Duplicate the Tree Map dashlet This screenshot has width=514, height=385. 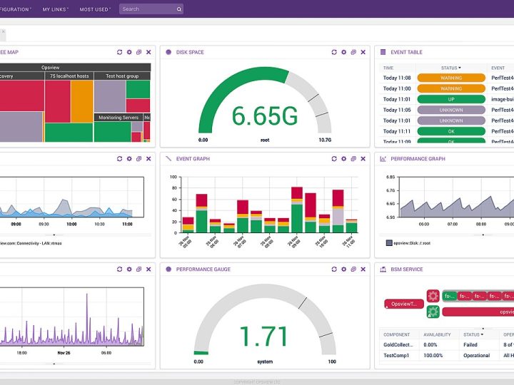(139, 52)
